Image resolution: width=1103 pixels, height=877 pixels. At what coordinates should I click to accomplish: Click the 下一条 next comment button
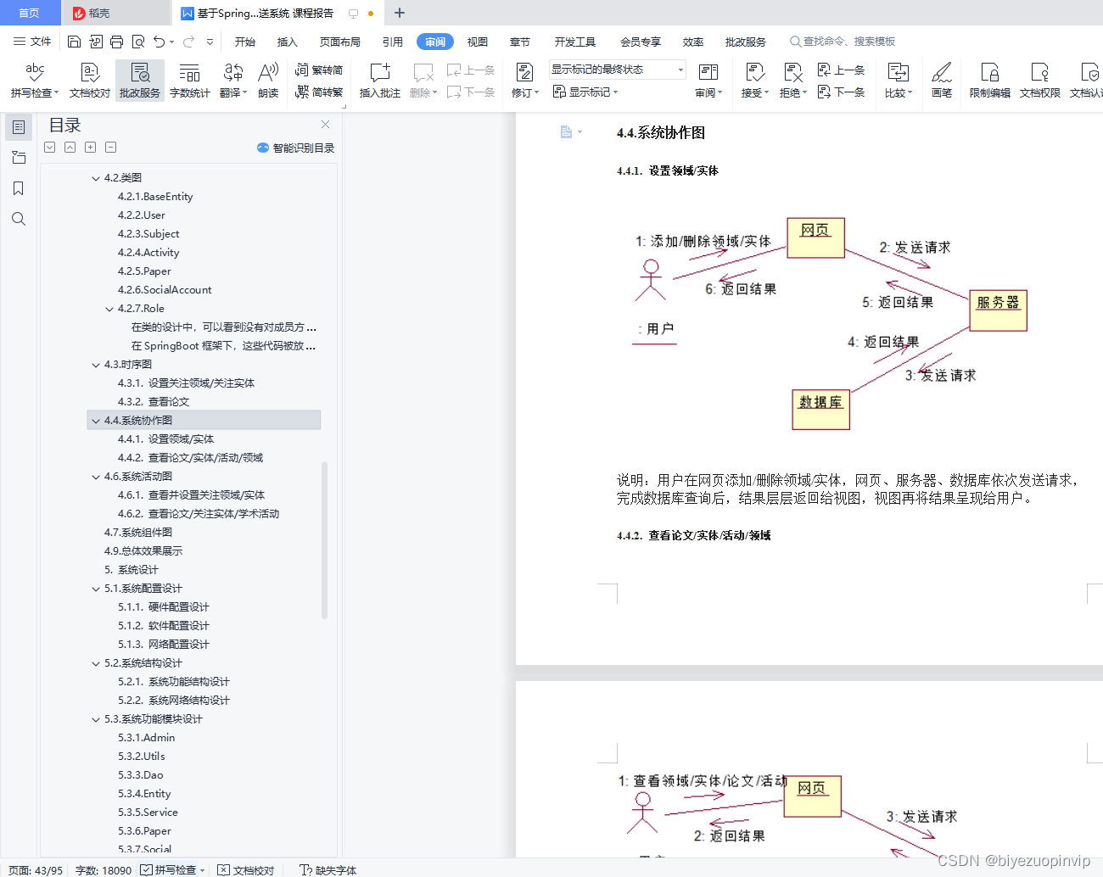coord(470,92)
